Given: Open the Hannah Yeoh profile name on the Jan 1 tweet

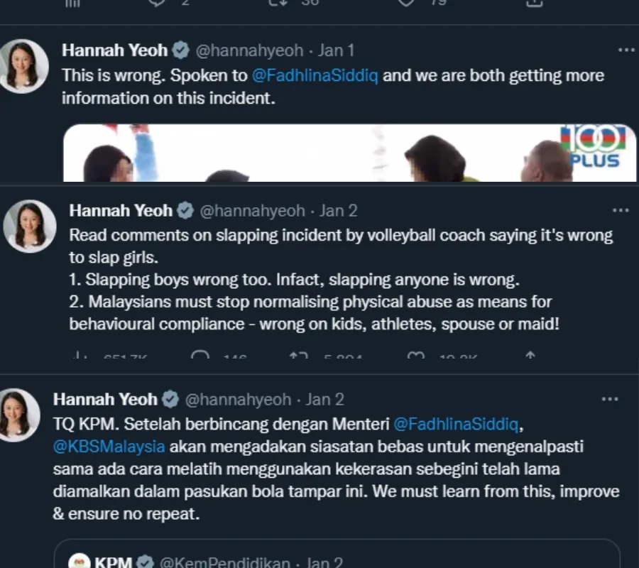Looking at the screenshot, I should [115, 50].
